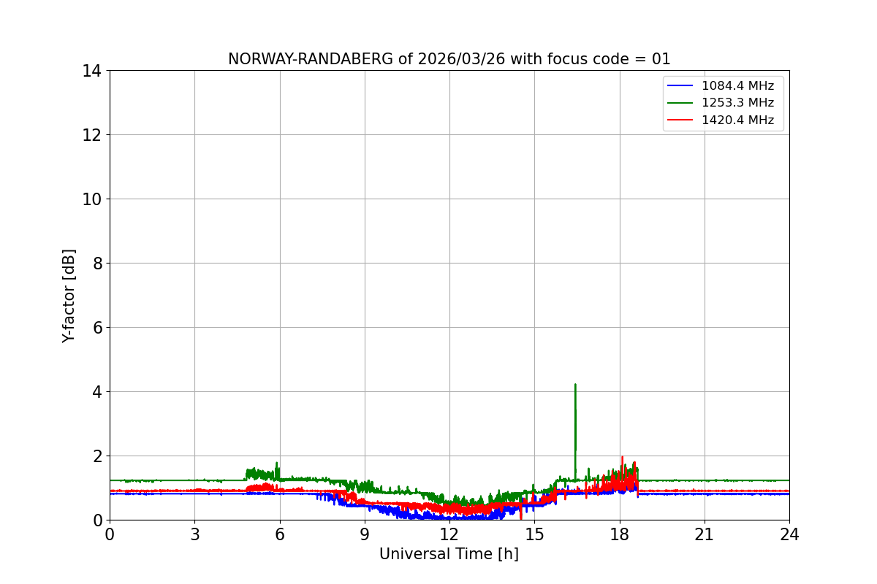Click x-axis tick label 18
The width and height of the screenshot is (877, 584).
coord(620,534)
